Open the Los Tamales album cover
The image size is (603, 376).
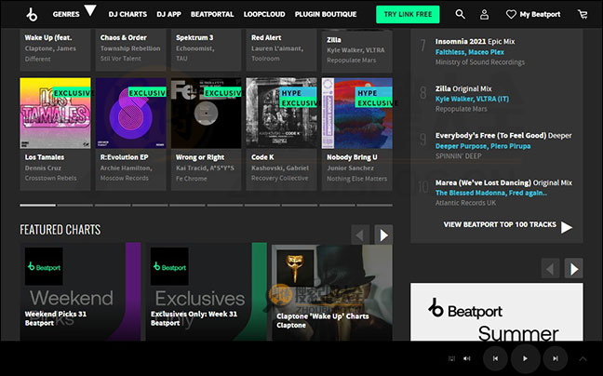pos(56,113)
